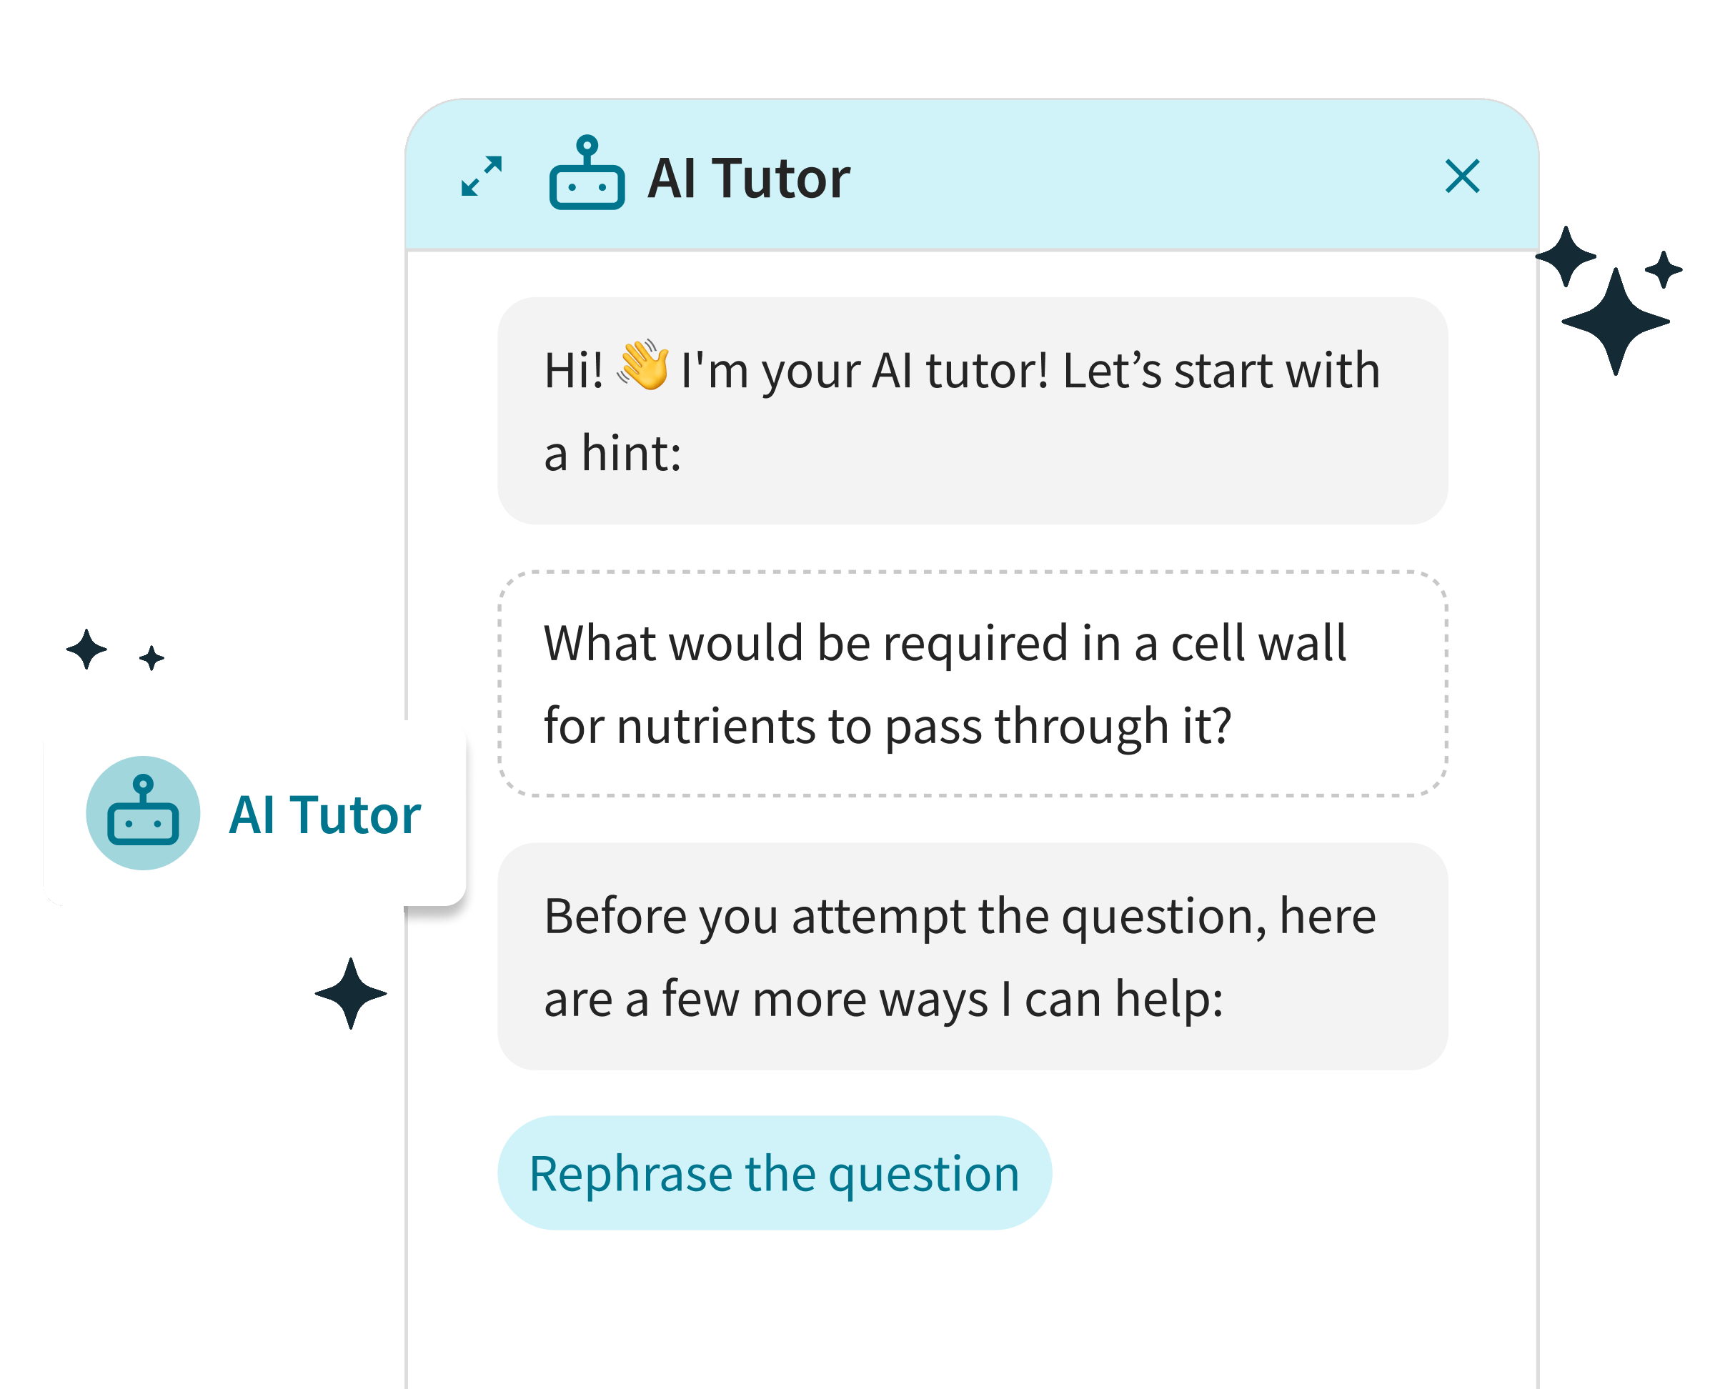Viewport: 1715px width, 1389px height.
Task: Click the AI Tutor launcher label
Action: click(x=324, y=813)
